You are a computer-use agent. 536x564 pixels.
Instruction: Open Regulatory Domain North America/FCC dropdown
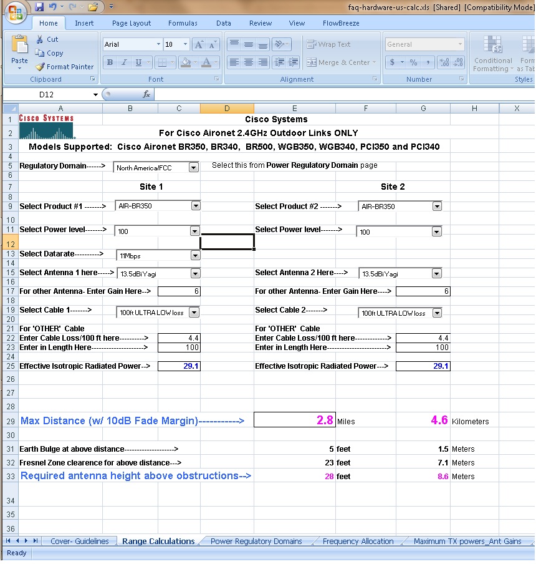tap(194, 168)
